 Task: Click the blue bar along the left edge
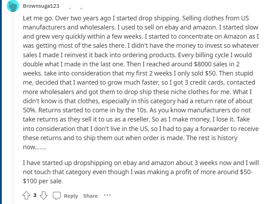tap(1, 102)
